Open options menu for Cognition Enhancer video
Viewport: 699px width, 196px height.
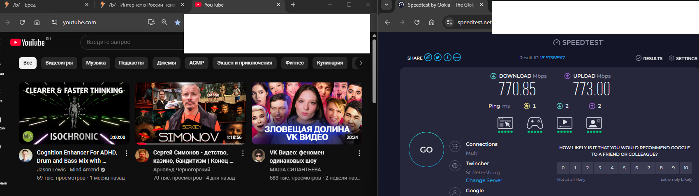126,153
